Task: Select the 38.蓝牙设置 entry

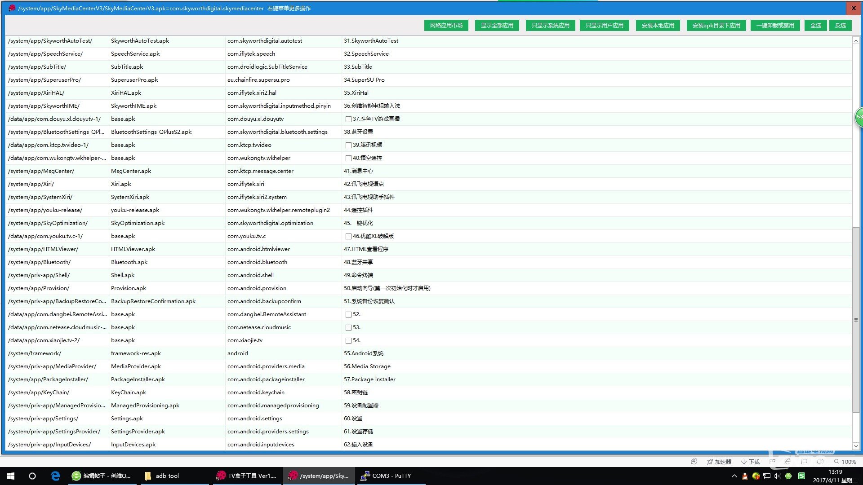Action: coord(358,132)
